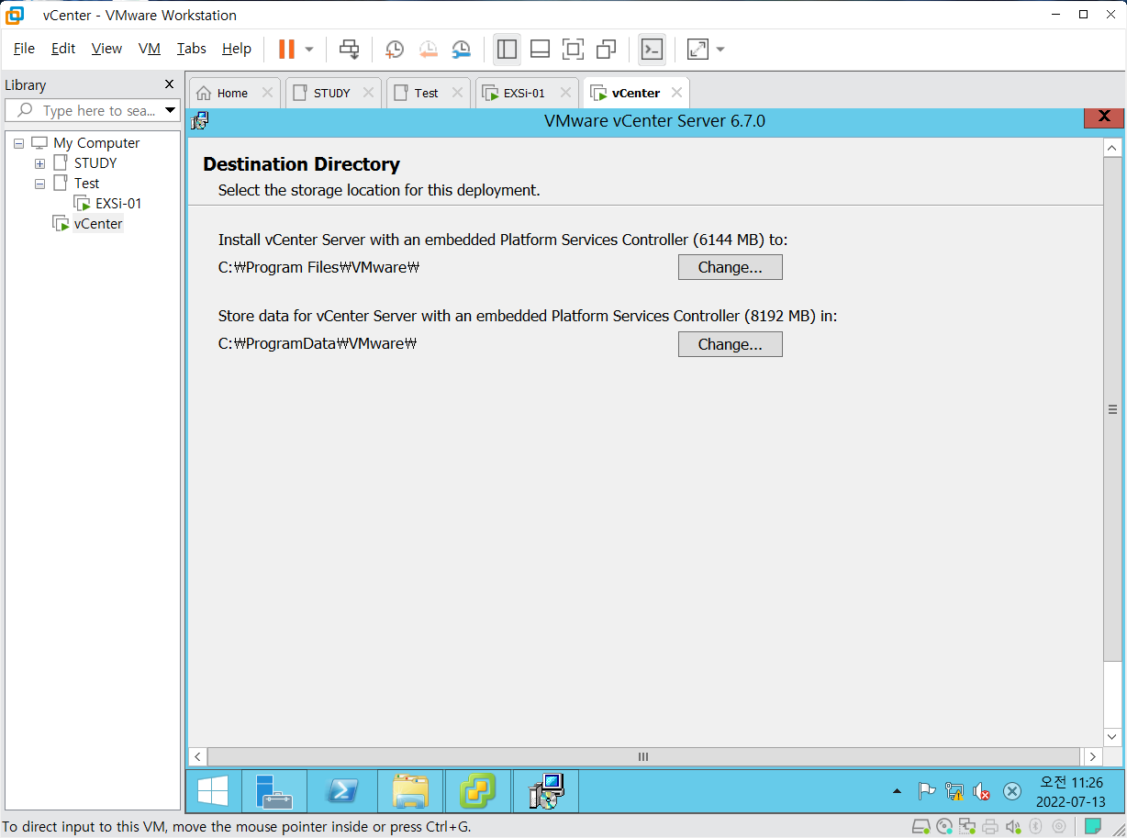Select EXSi-01 in the library tree

tap(118, 204)
